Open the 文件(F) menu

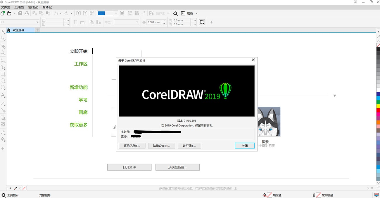[6, 7]
